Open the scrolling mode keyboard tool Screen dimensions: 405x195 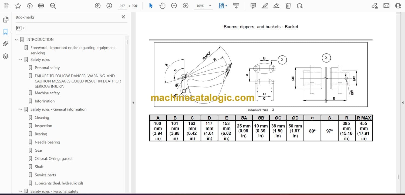236,6
